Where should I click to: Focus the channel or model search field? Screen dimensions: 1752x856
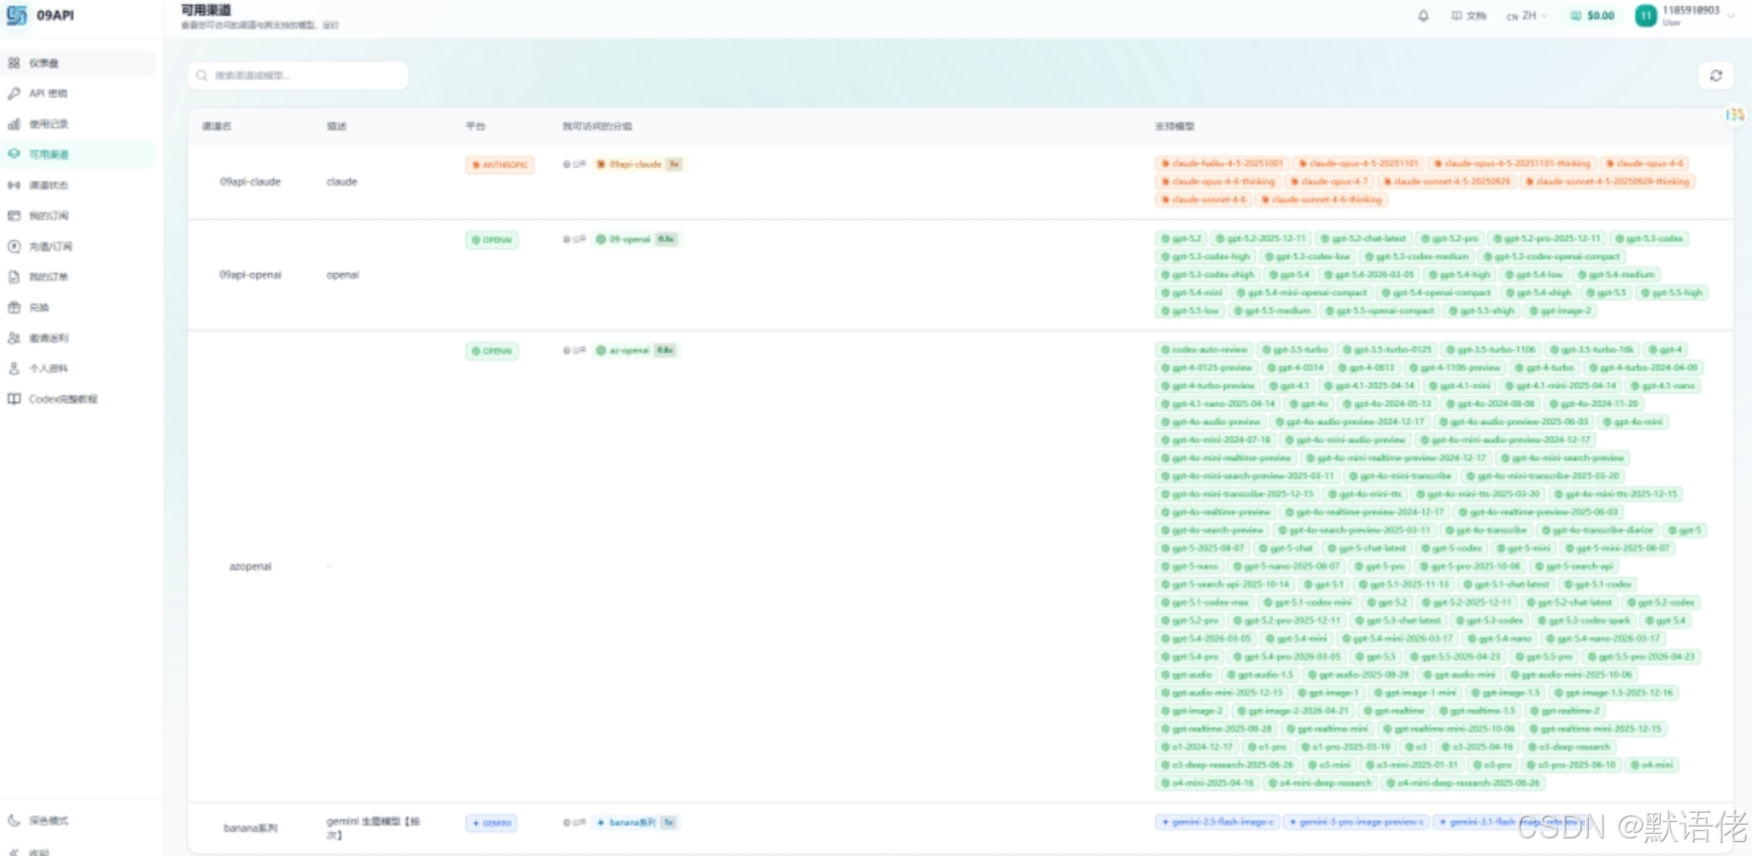point(298,76)
